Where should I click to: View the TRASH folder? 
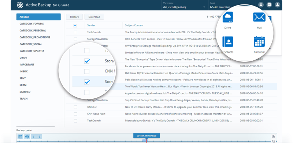click(x=24, y=99)
